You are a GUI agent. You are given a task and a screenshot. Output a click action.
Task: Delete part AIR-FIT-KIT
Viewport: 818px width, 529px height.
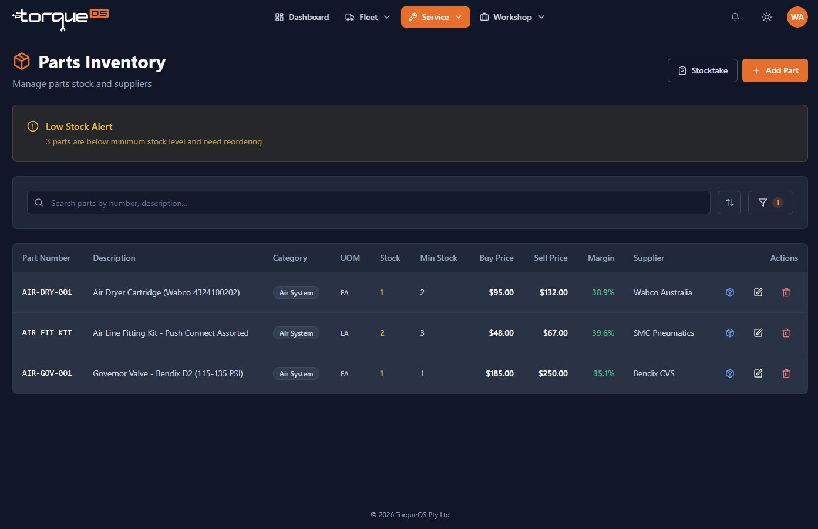tap(786, 333)
